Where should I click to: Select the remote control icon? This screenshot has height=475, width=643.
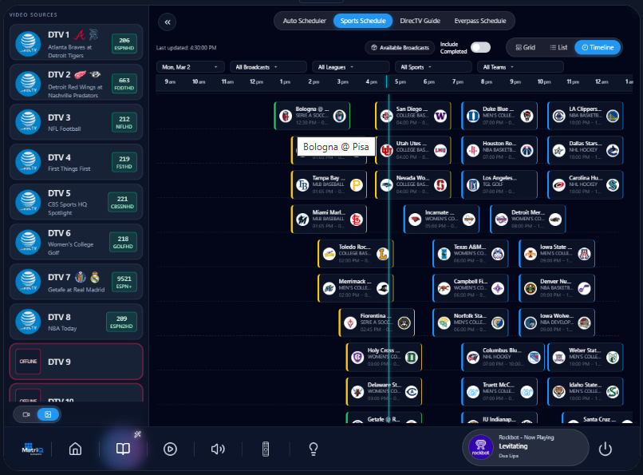266,449
